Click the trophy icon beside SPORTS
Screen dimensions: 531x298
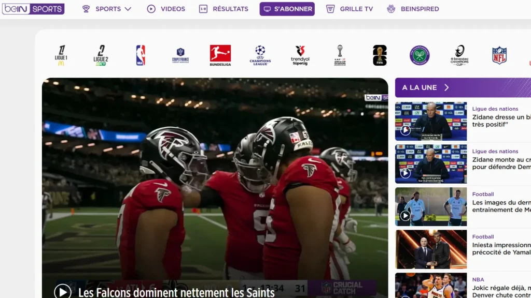pyautogui.click(x=86, y=9)
